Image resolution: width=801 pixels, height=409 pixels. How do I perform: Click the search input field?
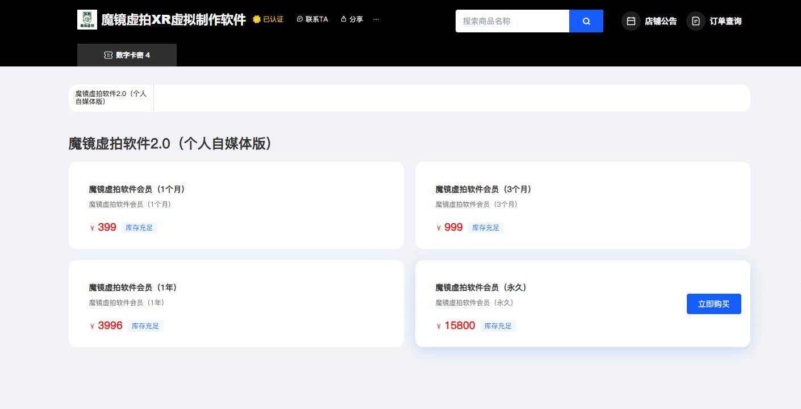511,21
